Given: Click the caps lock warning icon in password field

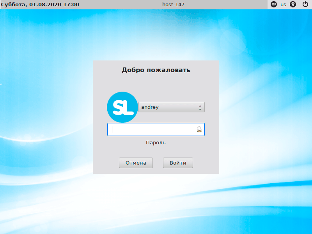Looking at the screenshot, I should point(199,129).
